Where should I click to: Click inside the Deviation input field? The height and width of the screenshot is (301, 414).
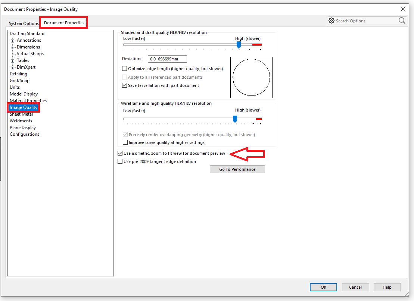(167, 59)
